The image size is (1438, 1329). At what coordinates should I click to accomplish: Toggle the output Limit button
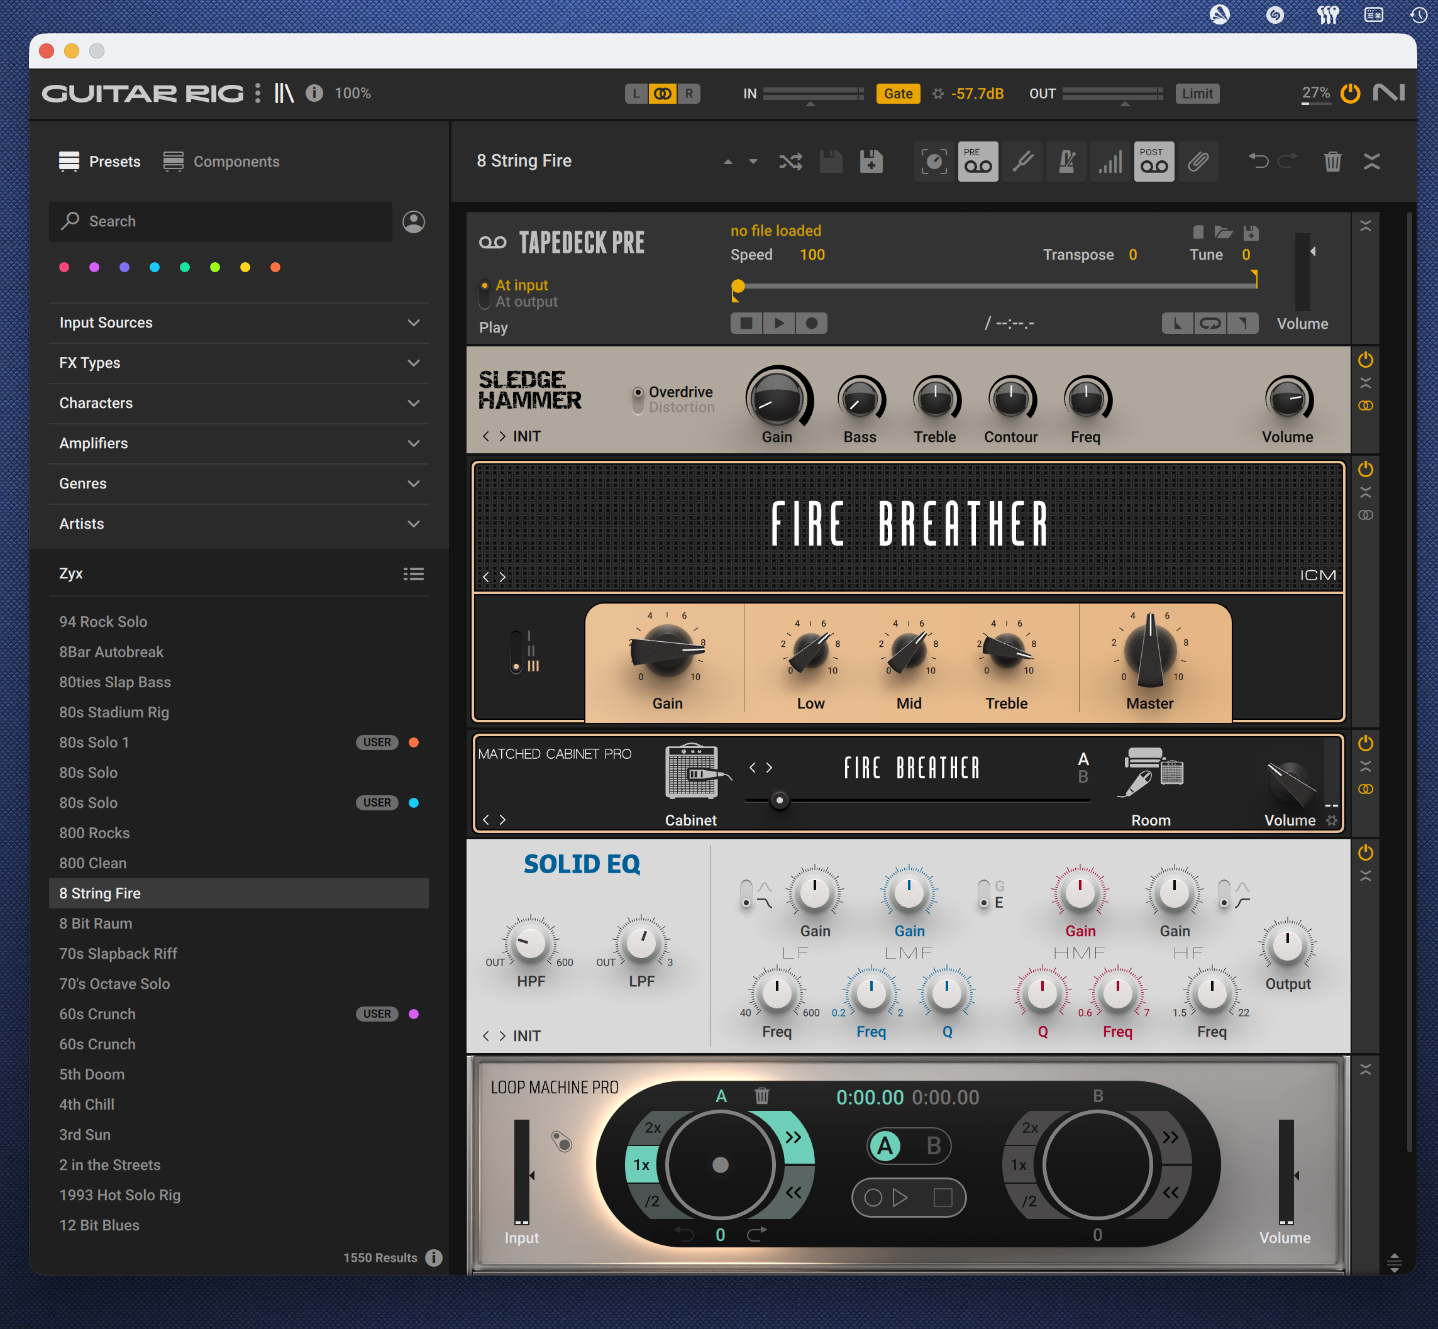click(1197, 94)
